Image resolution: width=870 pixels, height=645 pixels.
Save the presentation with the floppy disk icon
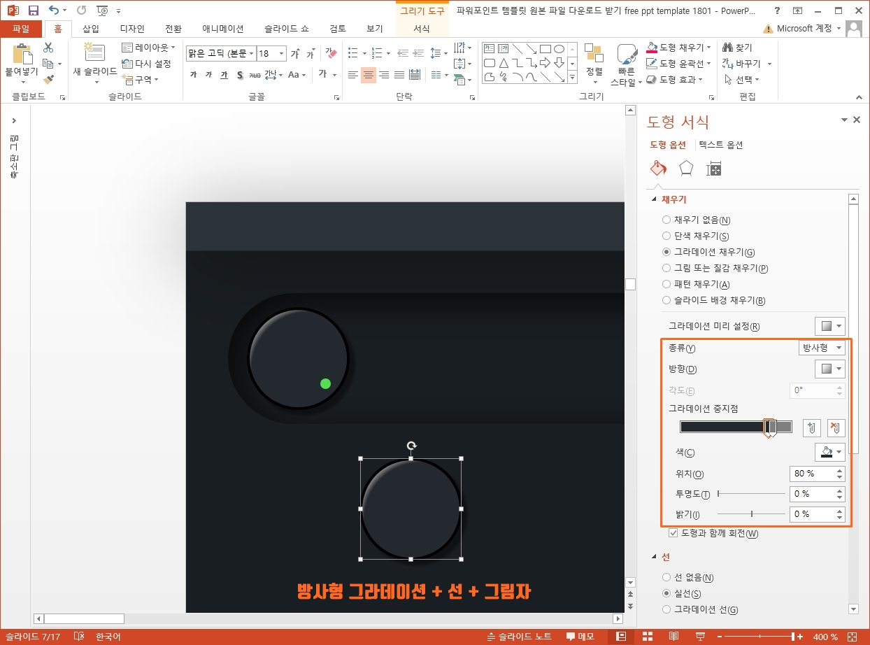pos(33,10)
